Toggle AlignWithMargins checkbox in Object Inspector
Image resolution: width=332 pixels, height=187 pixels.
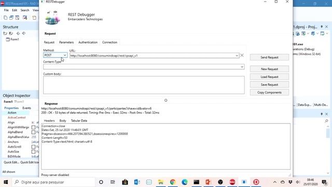pyautogui.click(x=33, y=127)
